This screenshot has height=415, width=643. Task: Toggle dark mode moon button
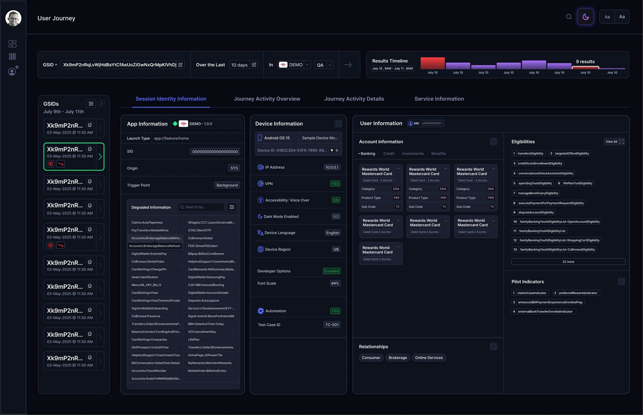tap(586, 17)
